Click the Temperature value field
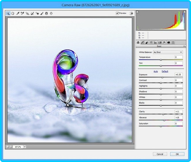Viewport: 191px width, 162px height. tap(179, 57)
